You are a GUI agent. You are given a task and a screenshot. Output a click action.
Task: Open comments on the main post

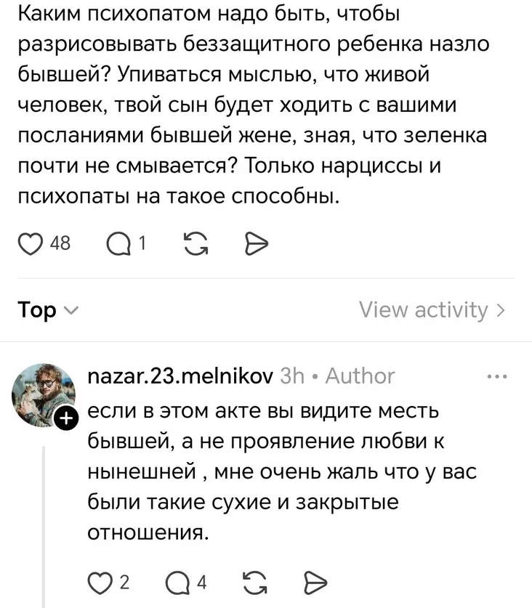[118, 243]
